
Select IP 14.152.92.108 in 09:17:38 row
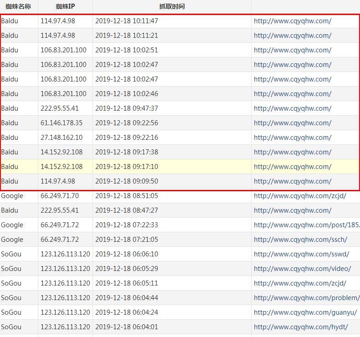pyautogui.click(x=62, y=152)
